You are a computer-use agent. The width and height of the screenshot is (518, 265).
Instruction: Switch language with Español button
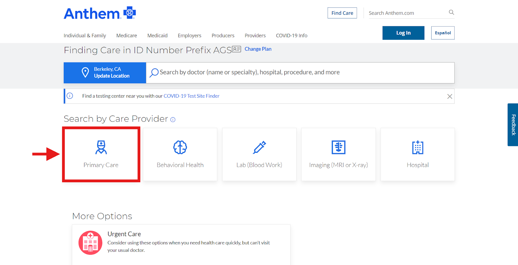click(443, 33)
